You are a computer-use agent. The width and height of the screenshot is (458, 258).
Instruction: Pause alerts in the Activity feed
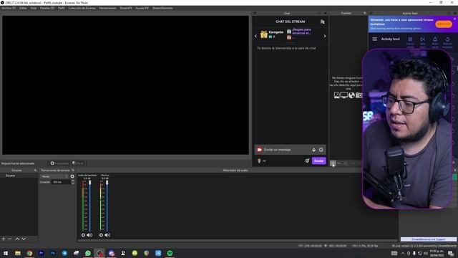[x=410, y=42]
